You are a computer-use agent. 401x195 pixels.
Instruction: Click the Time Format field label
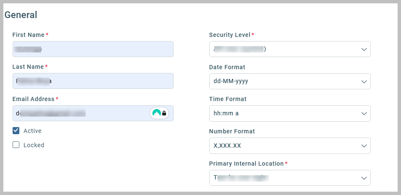tap(227, 99)
